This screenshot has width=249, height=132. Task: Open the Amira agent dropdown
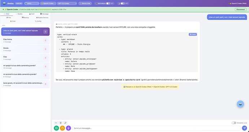[32, 3]
